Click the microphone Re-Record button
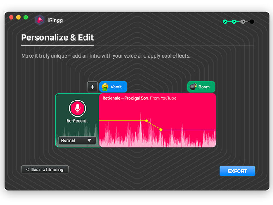This screenshot has width=273, height=205. pos(78,108)
